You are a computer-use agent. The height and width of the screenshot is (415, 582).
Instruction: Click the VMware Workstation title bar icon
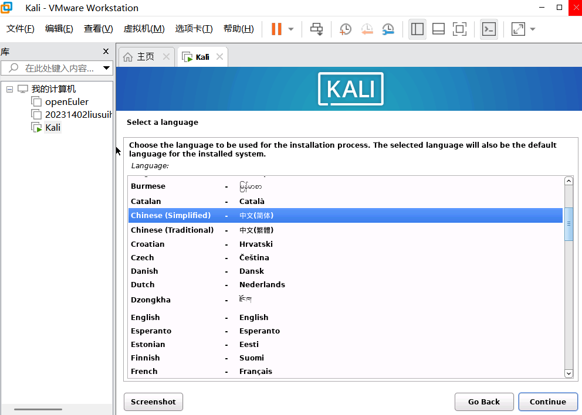[6, 8]
